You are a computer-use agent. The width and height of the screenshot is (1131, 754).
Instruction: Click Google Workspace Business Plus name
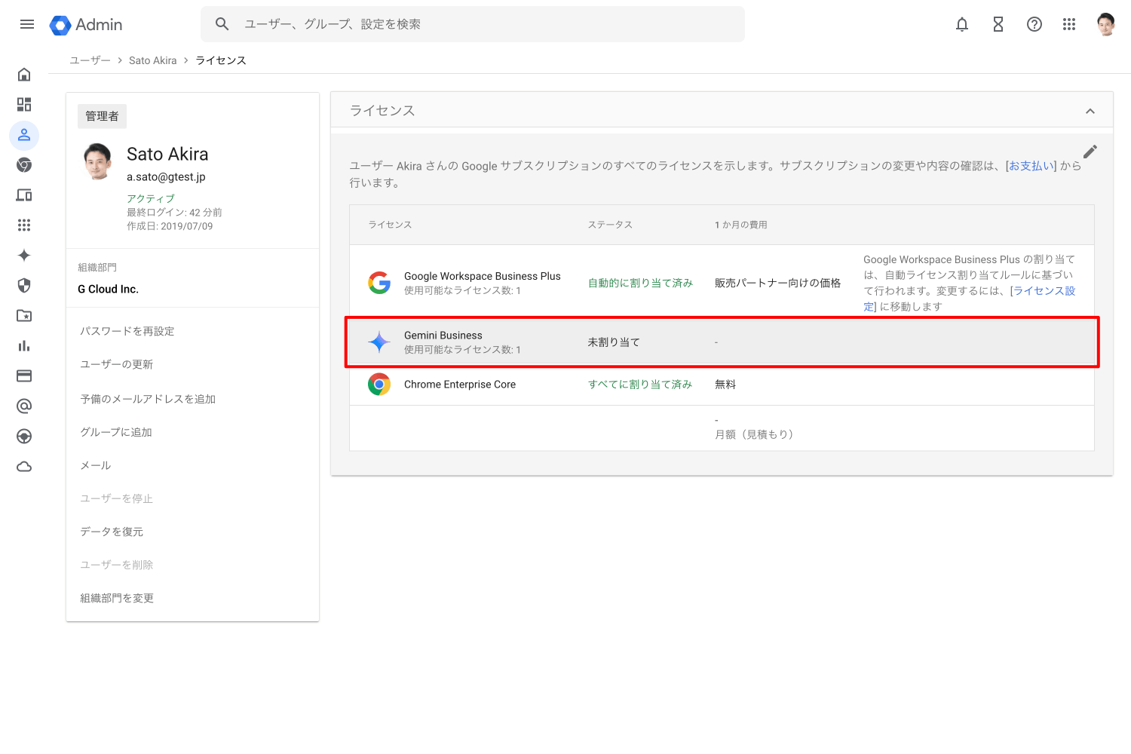point(483,277)
